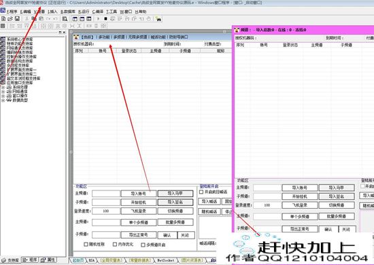The height and width of the screenshot is (265, 374).
Task: Click the 飞机登录 button in the designer form
Action: tap(139, 211)
